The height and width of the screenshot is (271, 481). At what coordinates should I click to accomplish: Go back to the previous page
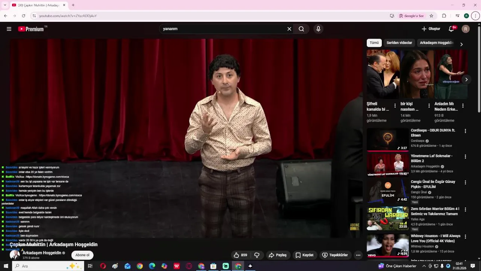coord(5,16)
